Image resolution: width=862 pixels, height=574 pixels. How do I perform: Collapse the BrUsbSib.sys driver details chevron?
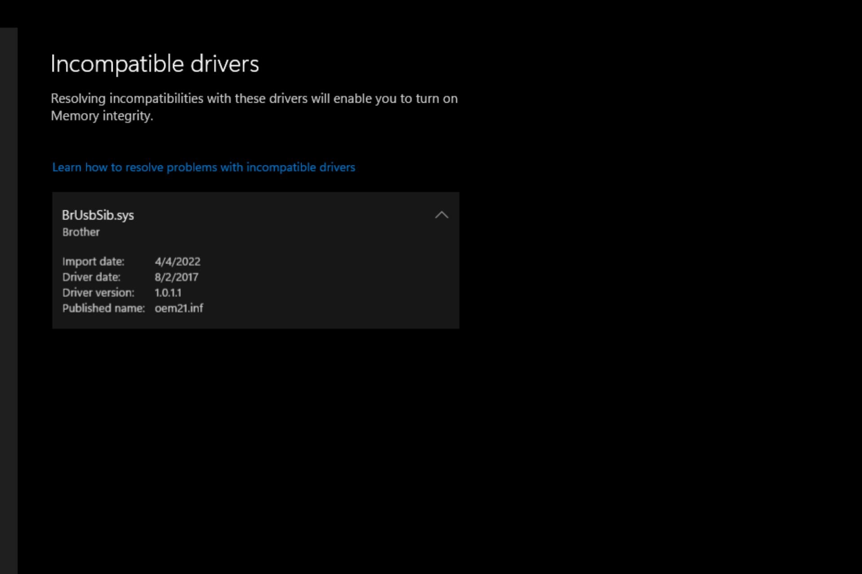point(442,215)
